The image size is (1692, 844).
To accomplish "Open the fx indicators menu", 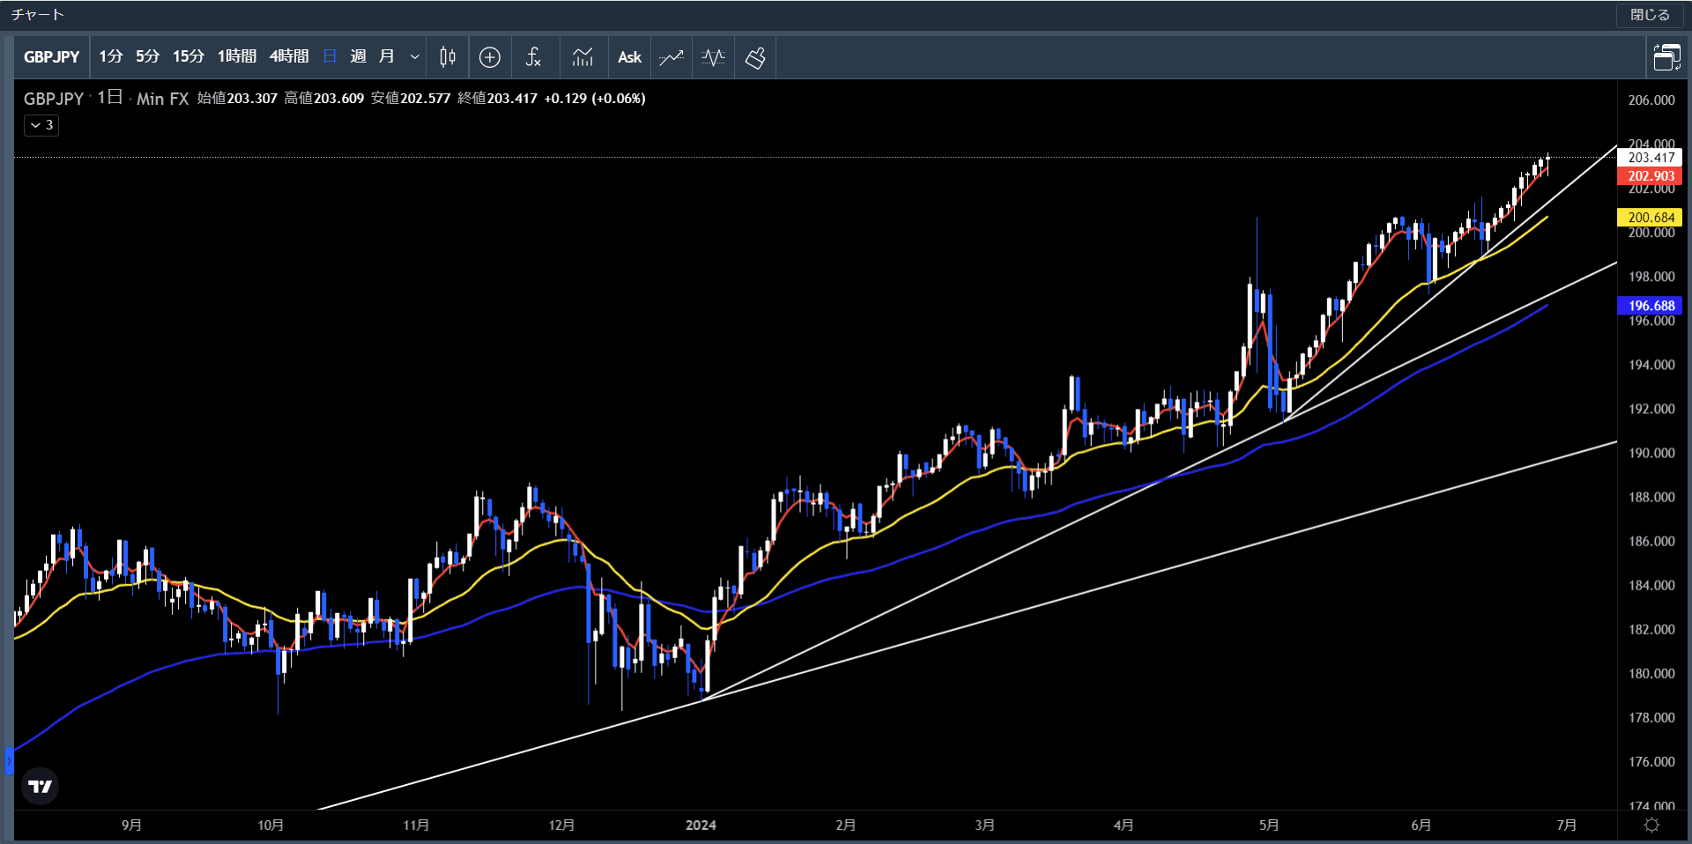I will point(533,57).
